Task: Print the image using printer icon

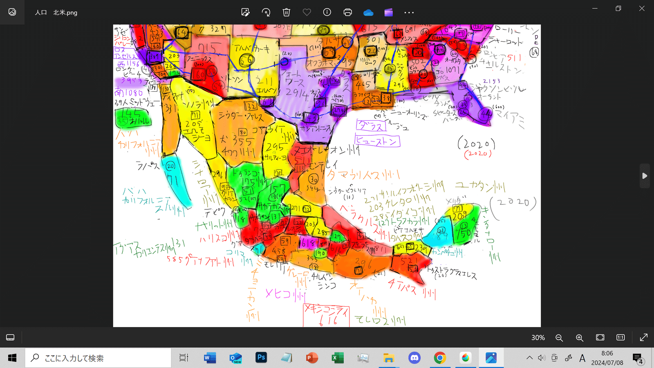Action: point(348,12)
